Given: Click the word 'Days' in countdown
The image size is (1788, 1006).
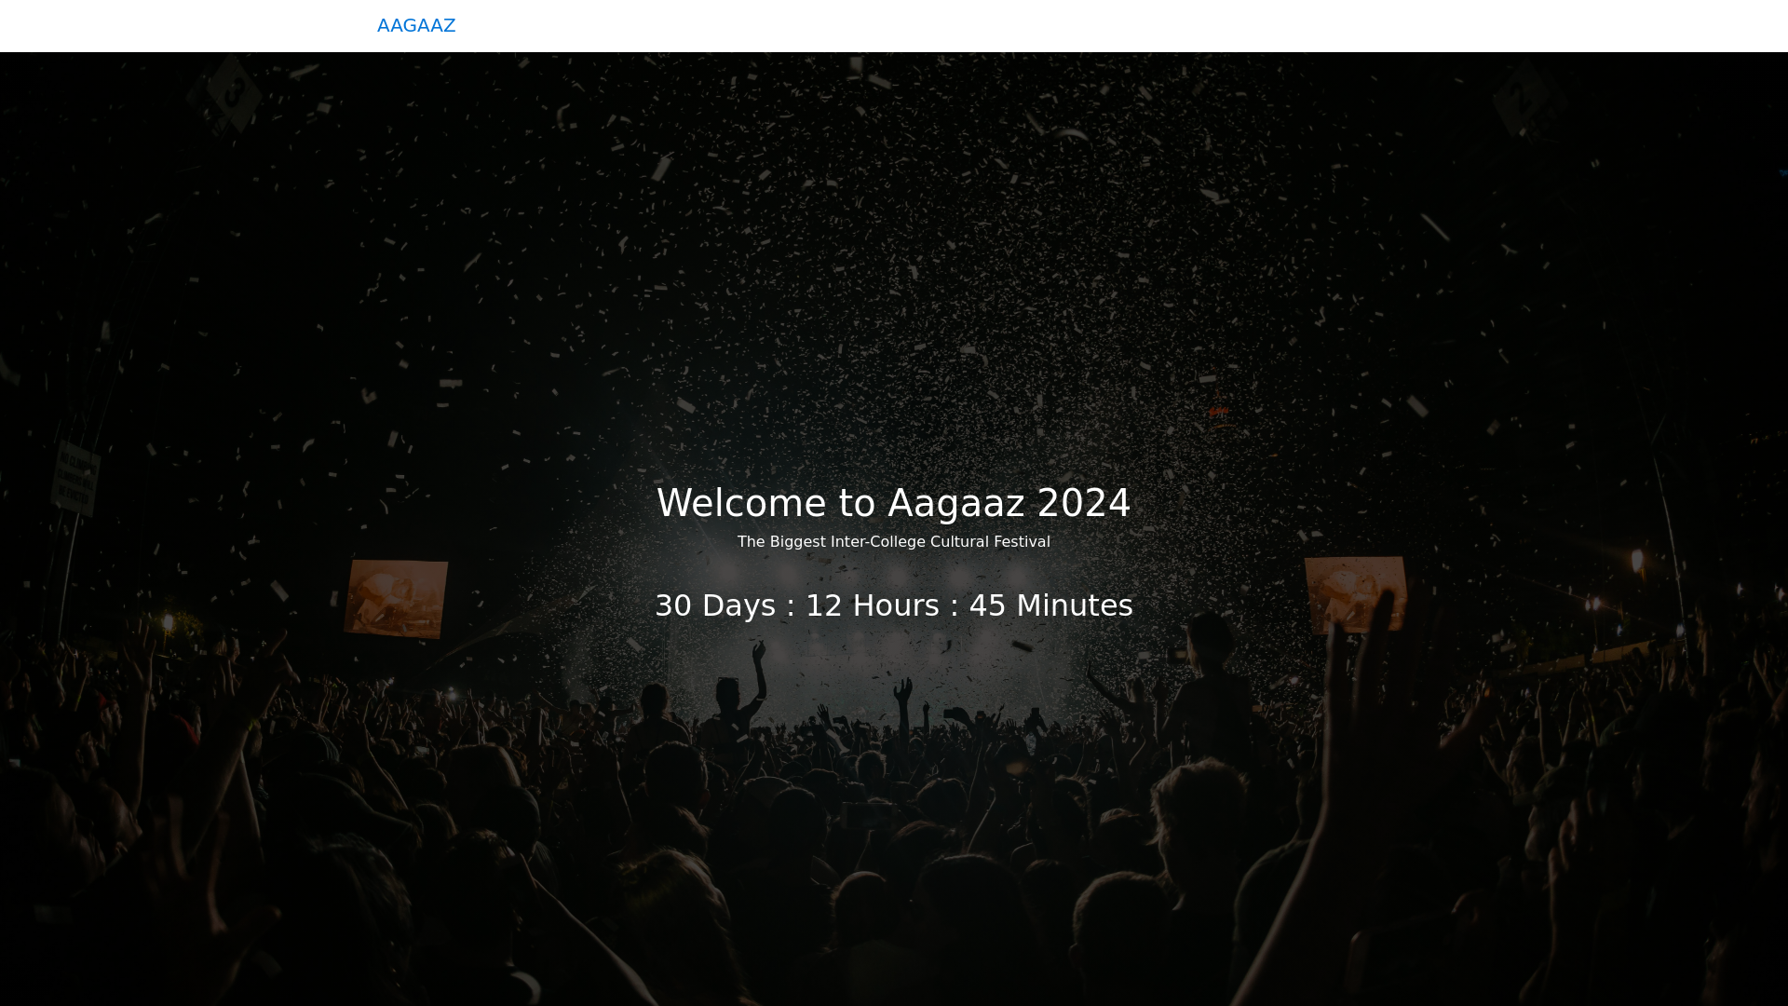Looking at the screenshot, I should coord(738,605).
